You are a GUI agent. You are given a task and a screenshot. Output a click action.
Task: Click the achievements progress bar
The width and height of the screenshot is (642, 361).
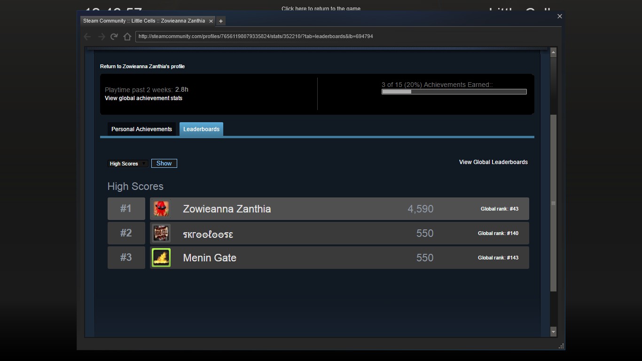tap(454, 92)
